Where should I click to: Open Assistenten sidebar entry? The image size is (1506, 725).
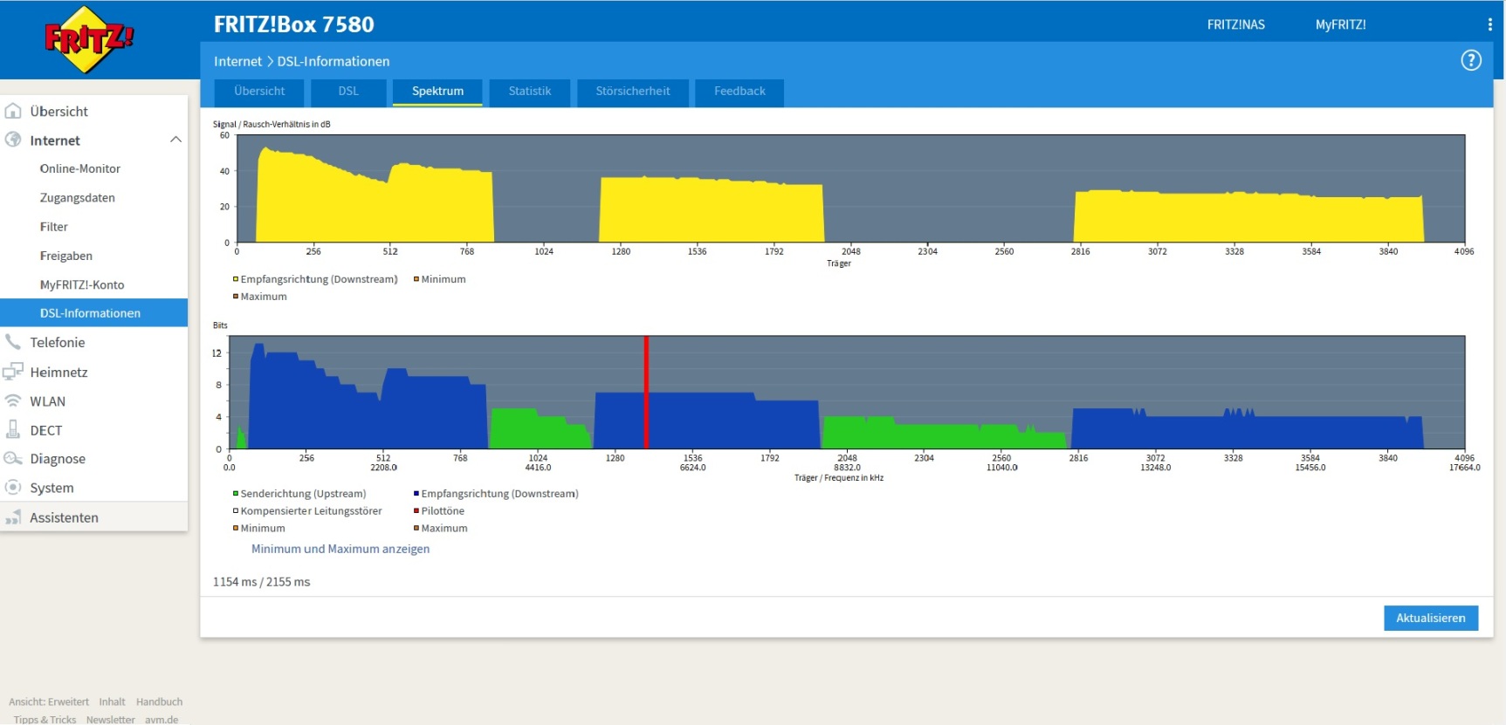(x=93, y=517)
